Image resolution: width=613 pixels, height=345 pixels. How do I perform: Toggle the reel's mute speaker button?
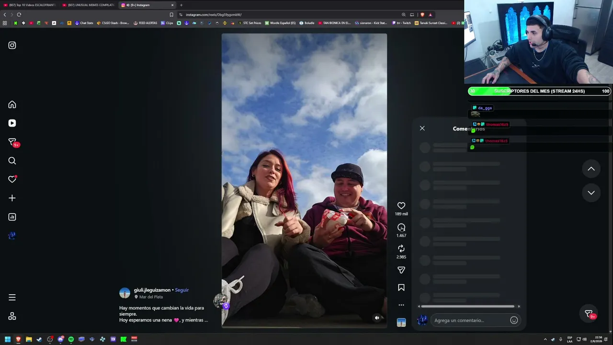click(377, 318)
